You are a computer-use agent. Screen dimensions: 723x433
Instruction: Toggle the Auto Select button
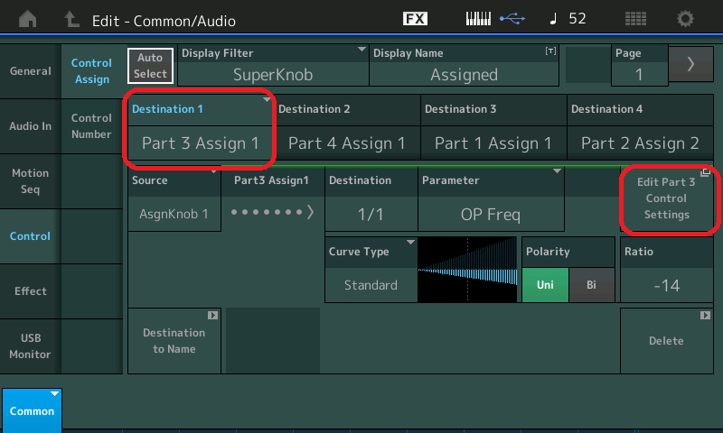(x=150, y=66)
